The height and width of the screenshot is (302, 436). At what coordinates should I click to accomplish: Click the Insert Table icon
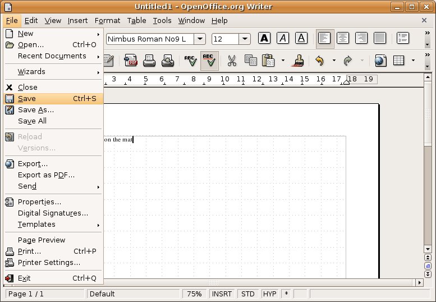coord(399,61)
